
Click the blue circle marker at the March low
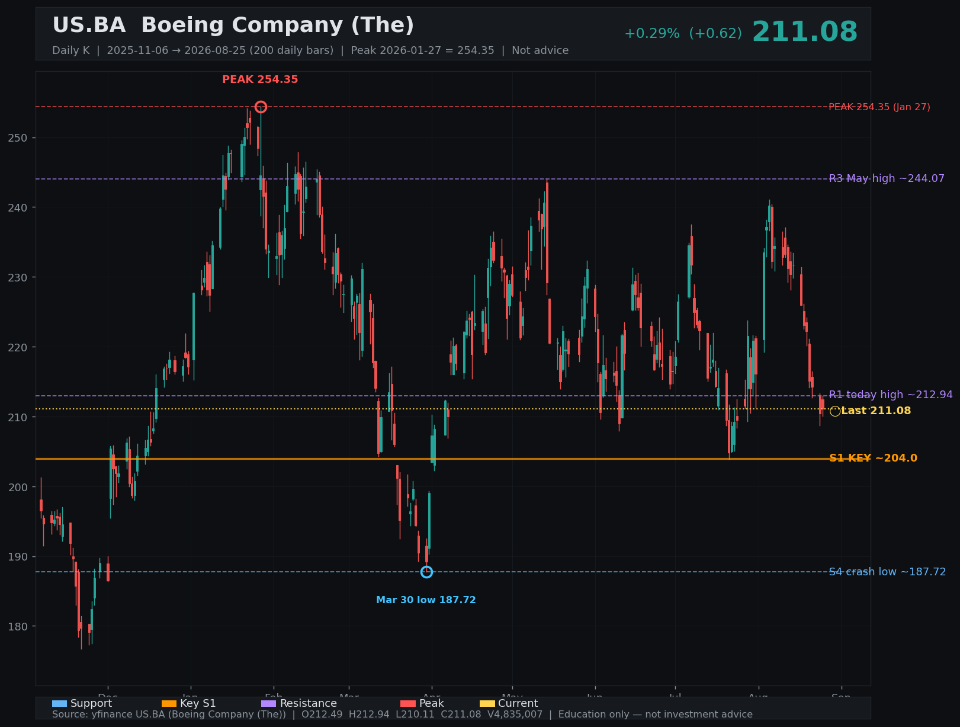point(426,572)
